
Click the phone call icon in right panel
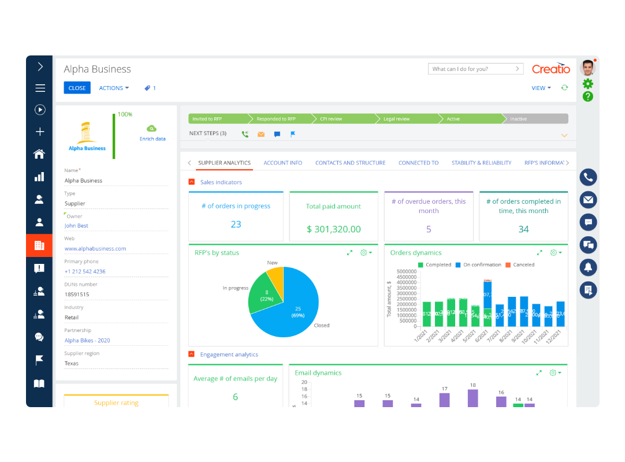point(588,177)
